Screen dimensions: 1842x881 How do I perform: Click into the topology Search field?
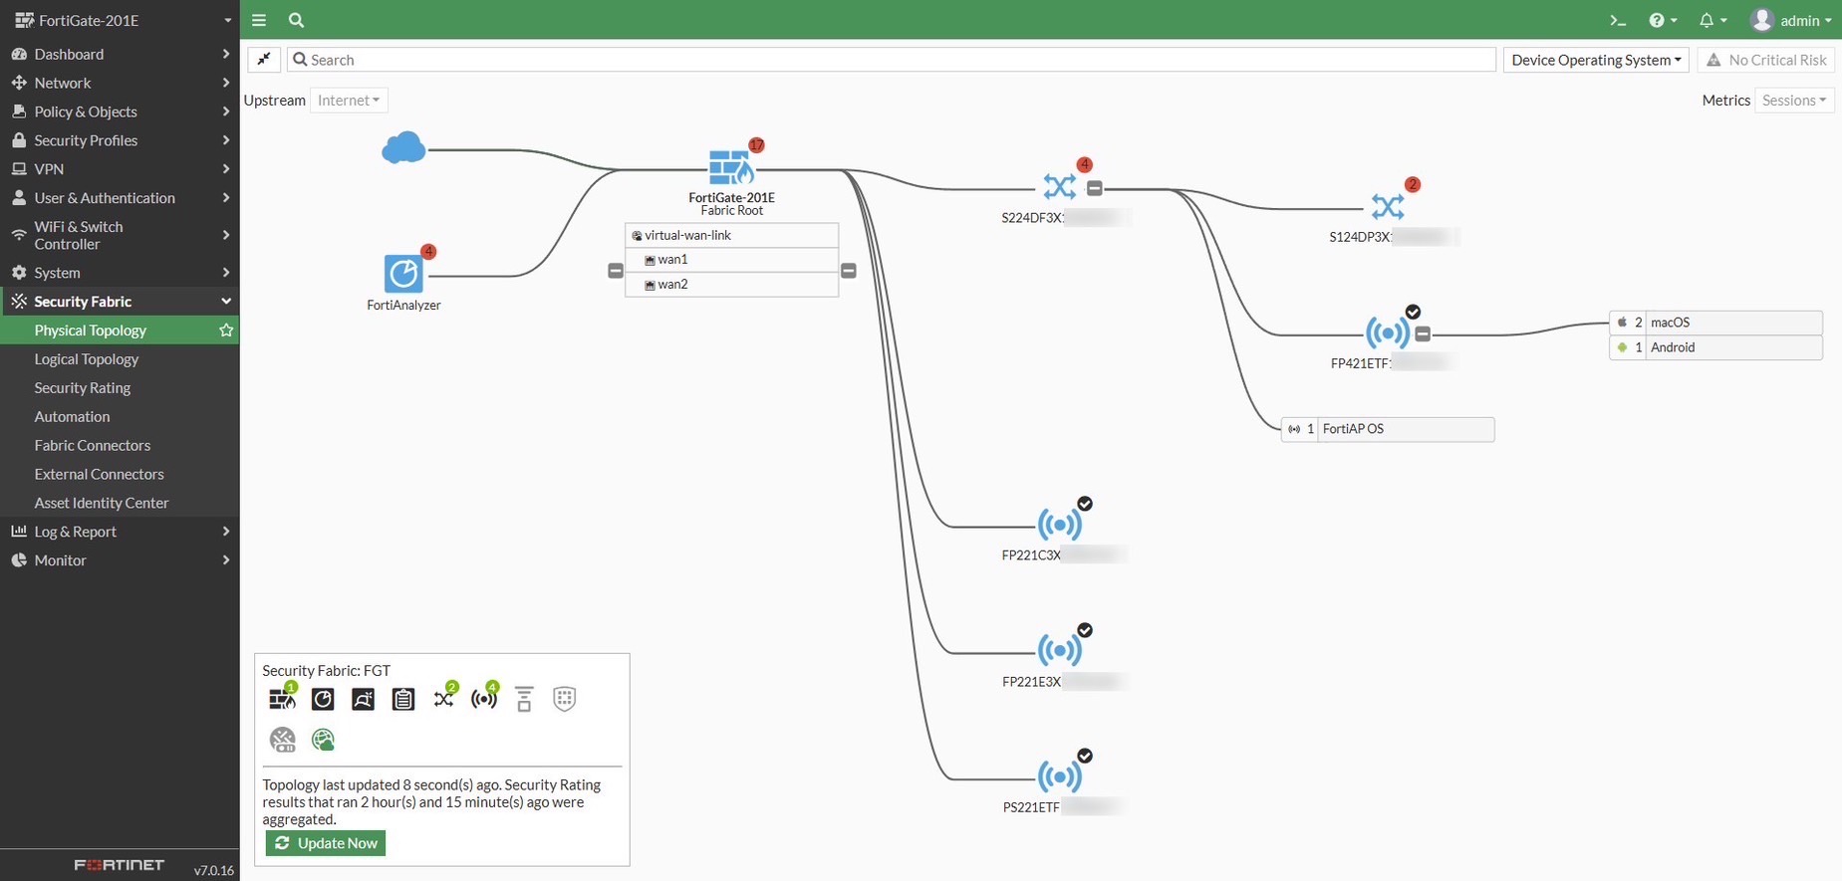[x=892, y=60]
